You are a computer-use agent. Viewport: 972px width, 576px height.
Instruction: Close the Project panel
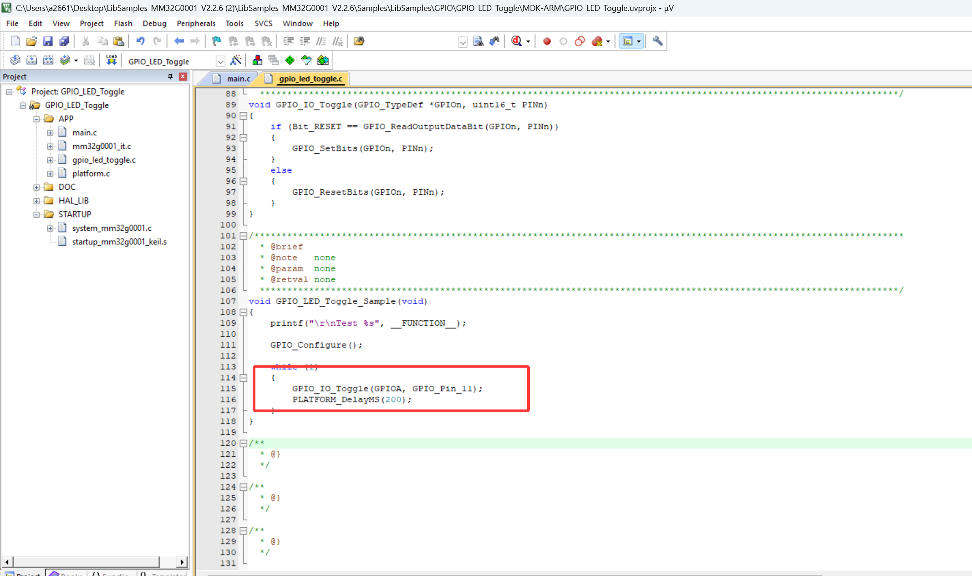click(183, 76)
